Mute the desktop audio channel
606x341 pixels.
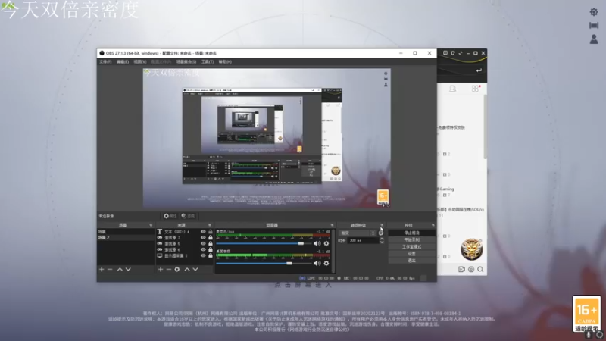click(317, 263)
